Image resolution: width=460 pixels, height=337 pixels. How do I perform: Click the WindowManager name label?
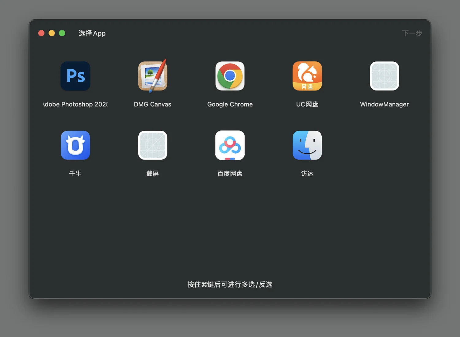click(x=385, y=104)
